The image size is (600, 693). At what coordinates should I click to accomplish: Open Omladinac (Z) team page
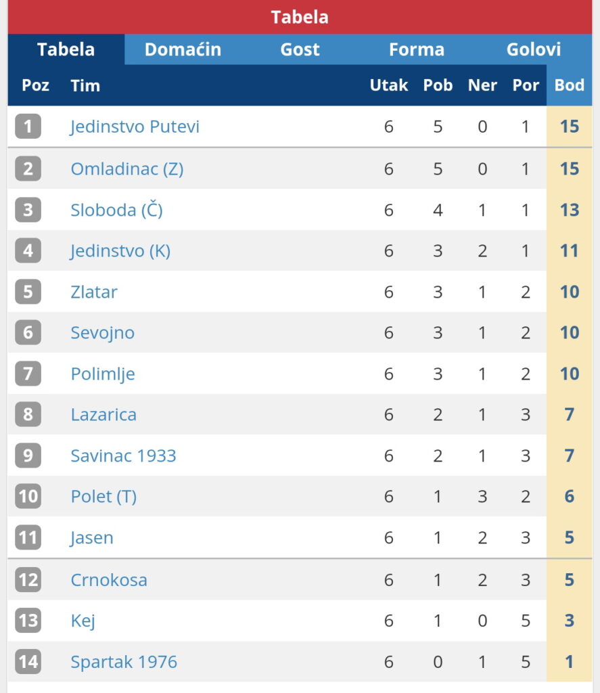click(x=126, y=169)
